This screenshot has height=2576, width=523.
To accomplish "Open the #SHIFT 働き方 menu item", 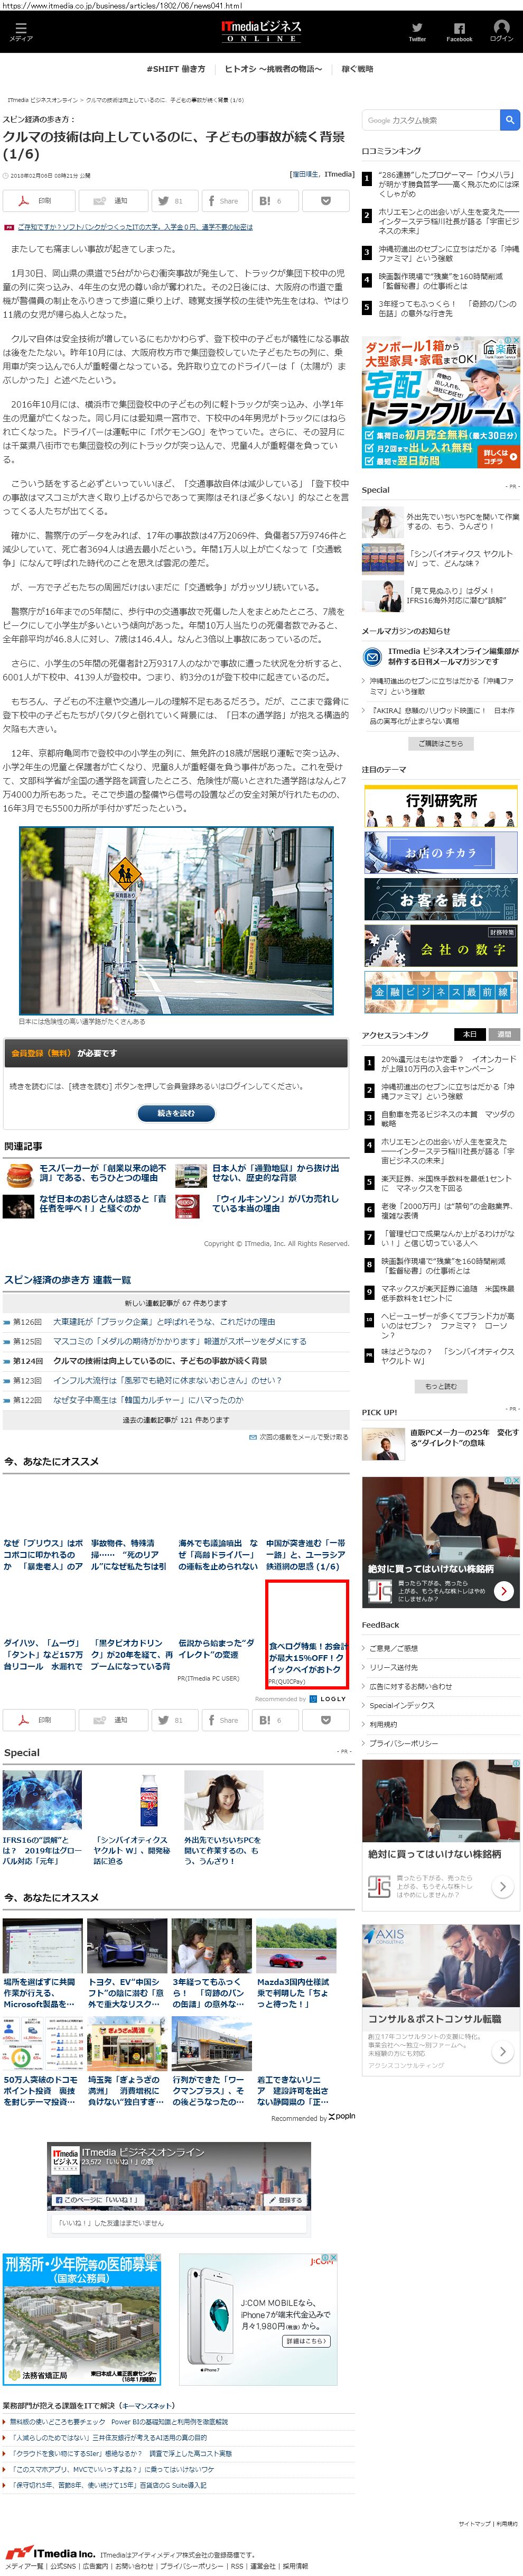I will click(x=176, y=69).
